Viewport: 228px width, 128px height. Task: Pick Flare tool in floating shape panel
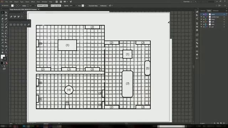[x=28, y=25]
